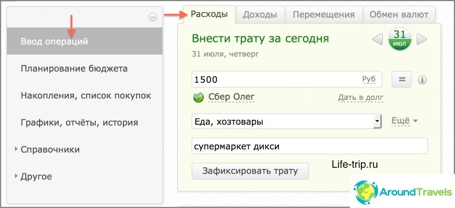Open the Перемещения tab

[324, 15]
